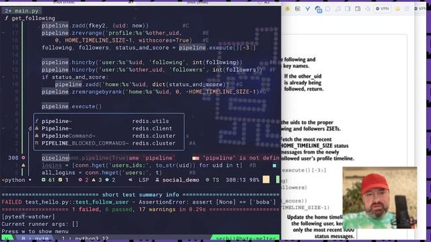This screenshot has width=431, height=242.
Task: Choose the PIPELINE_BLOCKED_COMMANDS~ completion entry
Action: 109,143
